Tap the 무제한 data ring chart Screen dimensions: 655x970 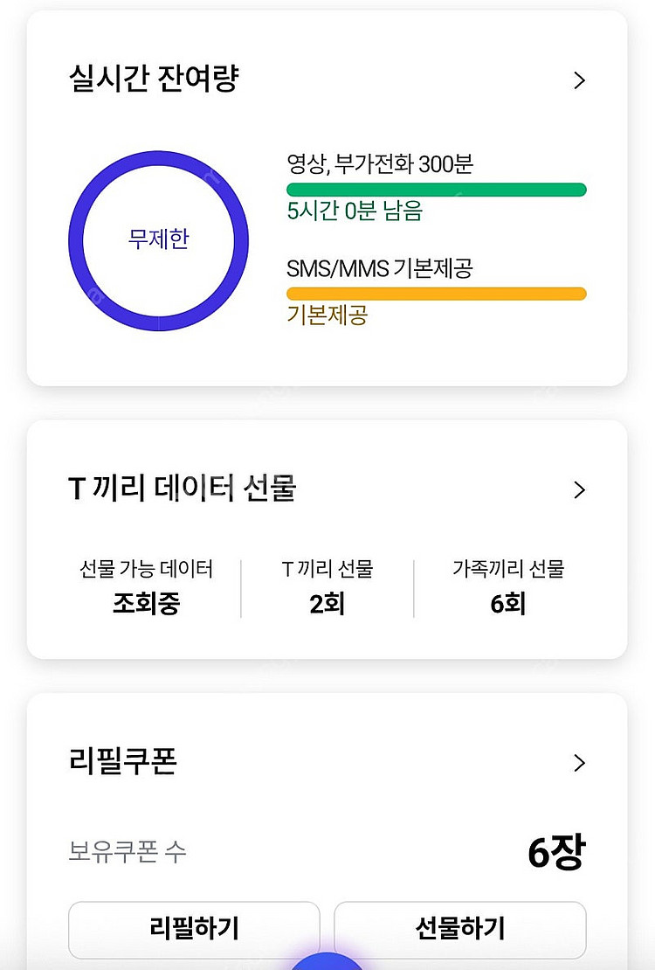[x=158, y=240]
